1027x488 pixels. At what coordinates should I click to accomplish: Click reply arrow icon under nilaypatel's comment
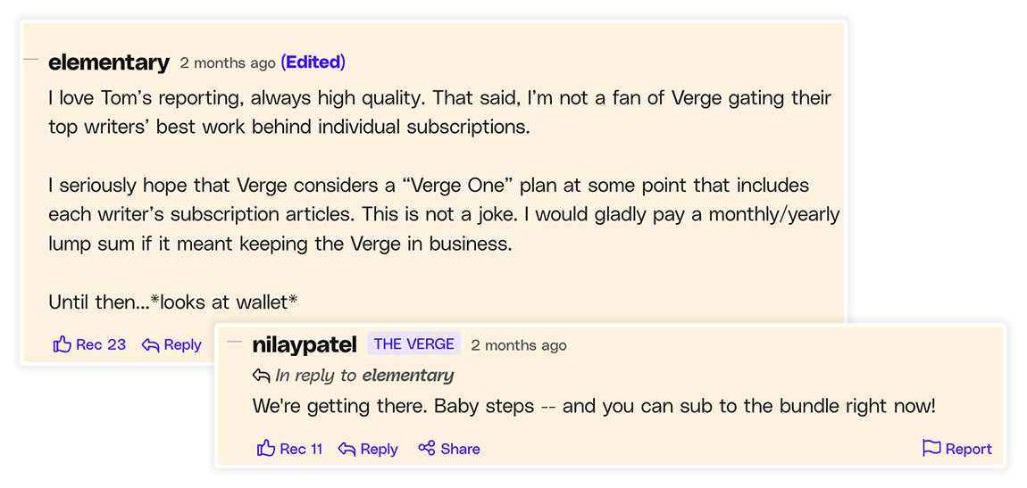(347, 450)
